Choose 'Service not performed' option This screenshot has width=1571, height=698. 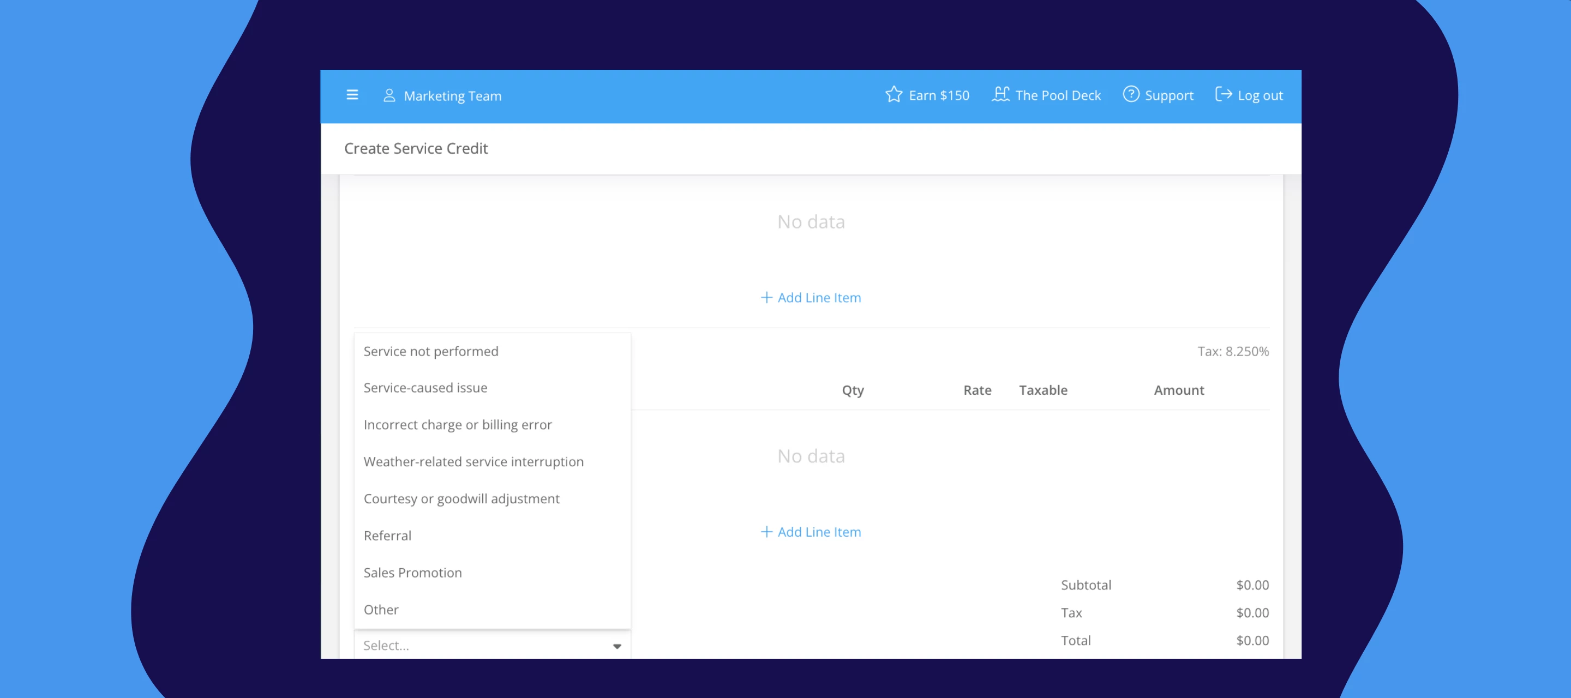[430, 351]
